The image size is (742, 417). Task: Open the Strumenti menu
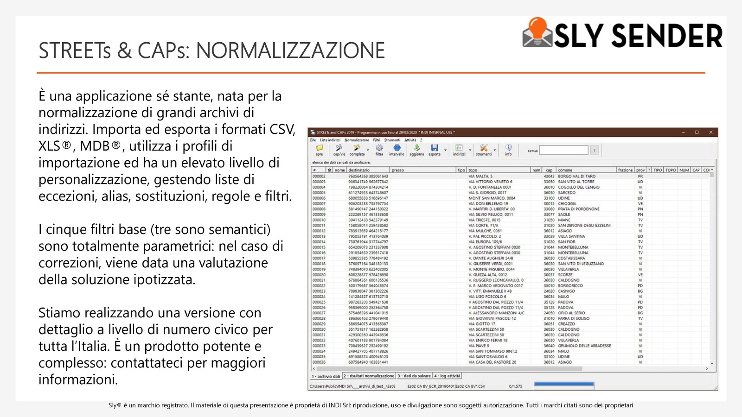(x=392, y=140)
